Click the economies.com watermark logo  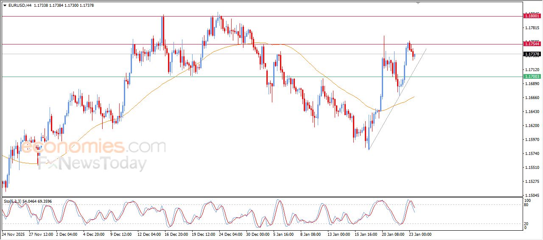[x=93, y=147]
